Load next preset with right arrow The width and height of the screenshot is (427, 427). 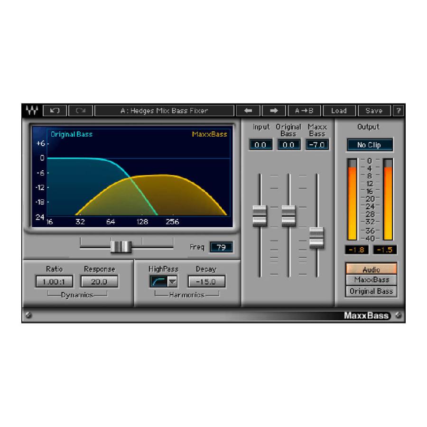(x=274, y=111)
